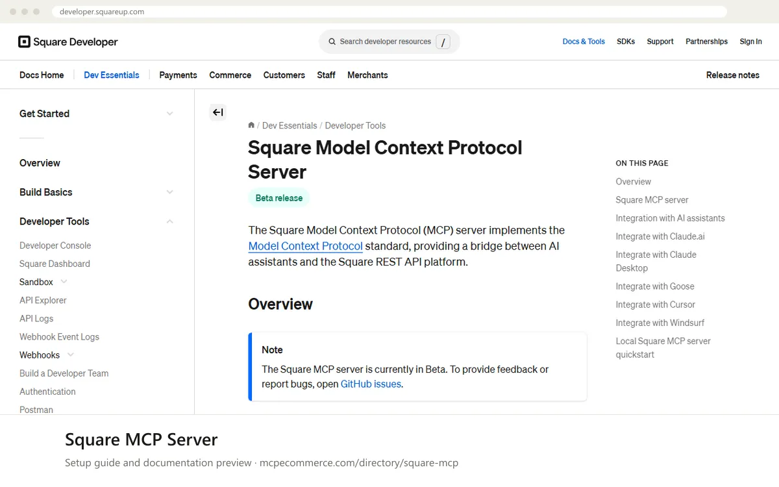The width and height of the screenshot is (779, 487).
Task: Expand the Get Started section chevron
Action: coord(169,114)
